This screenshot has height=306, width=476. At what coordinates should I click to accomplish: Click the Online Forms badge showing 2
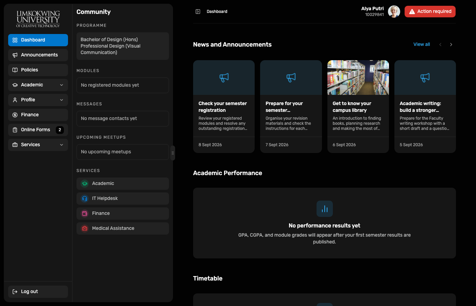click(x=60, y=130)
